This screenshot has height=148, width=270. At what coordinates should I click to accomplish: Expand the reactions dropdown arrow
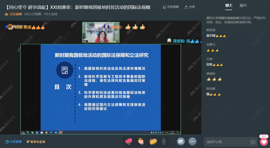pos(164,141)
